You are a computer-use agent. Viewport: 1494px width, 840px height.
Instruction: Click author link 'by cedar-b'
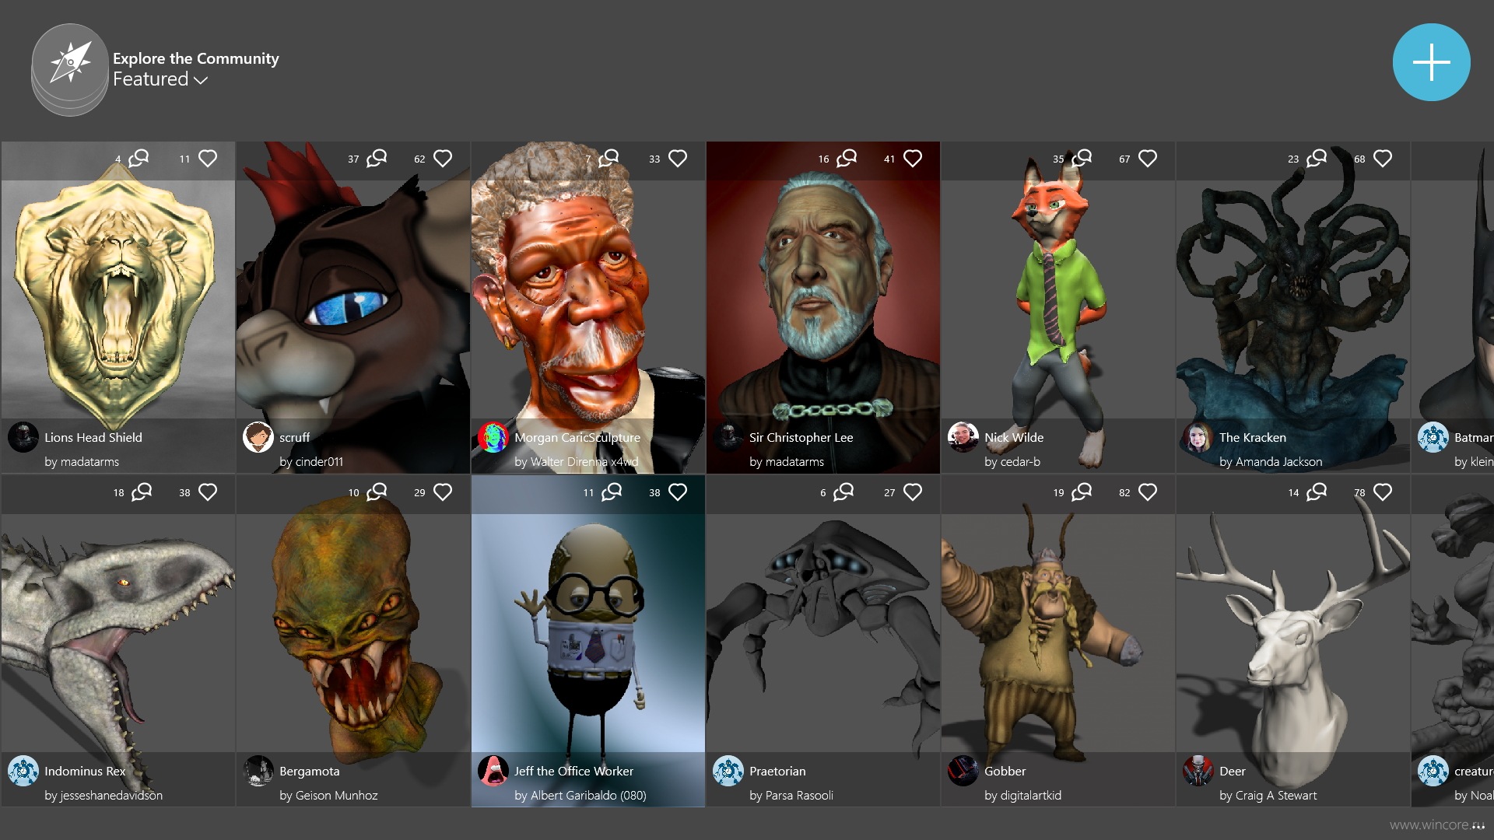(1012, 462)
